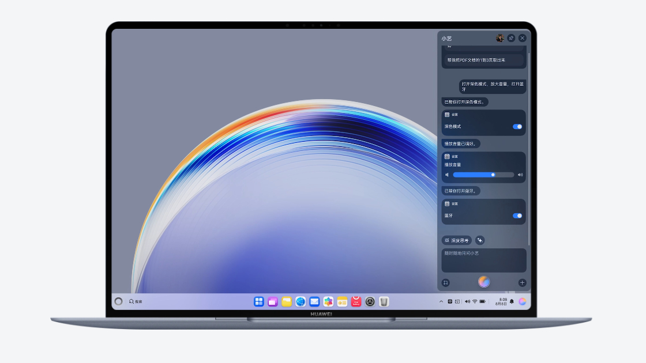Tap the colorful 小艺 voice orb
Screen dimensions: 646x363
(x=484, y=282)
